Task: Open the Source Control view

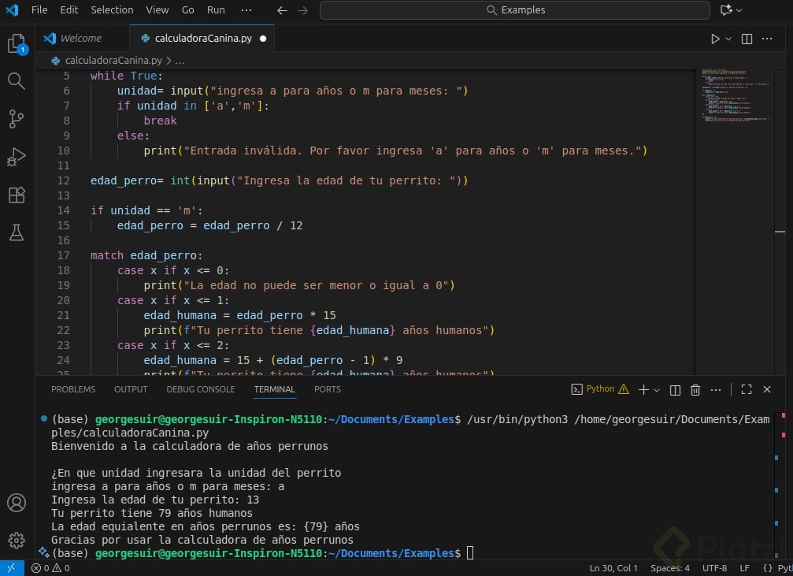Action: (17, 119)
